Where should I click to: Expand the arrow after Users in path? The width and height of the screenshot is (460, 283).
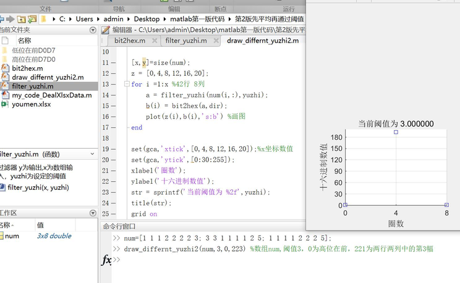click(98, 19)
